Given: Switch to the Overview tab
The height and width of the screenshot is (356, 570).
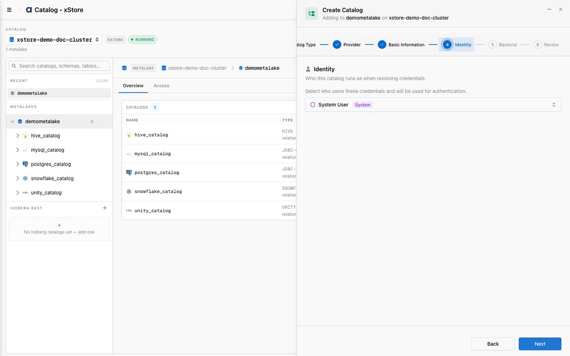Looking at the screenshot, I should coord(133,86).
